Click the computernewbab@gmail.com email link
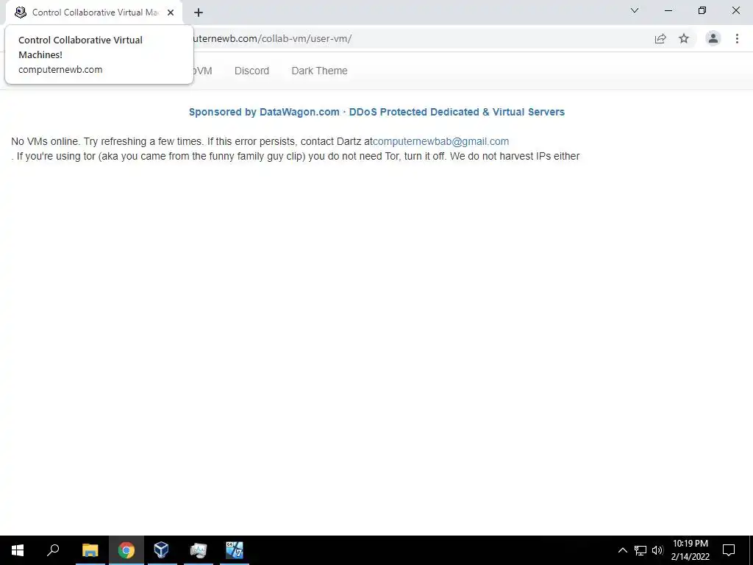This screenshot has width=753, height=565. [x=441, y=141]
